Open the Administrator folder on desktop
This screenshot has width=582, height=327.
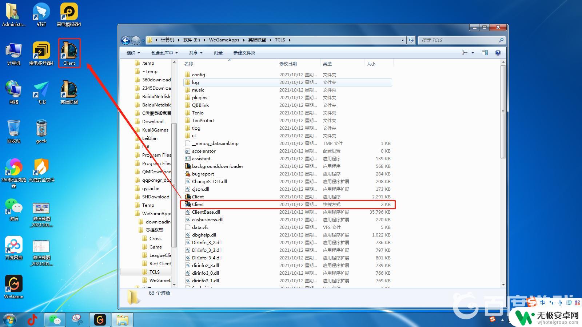click(x=14, y=15)
